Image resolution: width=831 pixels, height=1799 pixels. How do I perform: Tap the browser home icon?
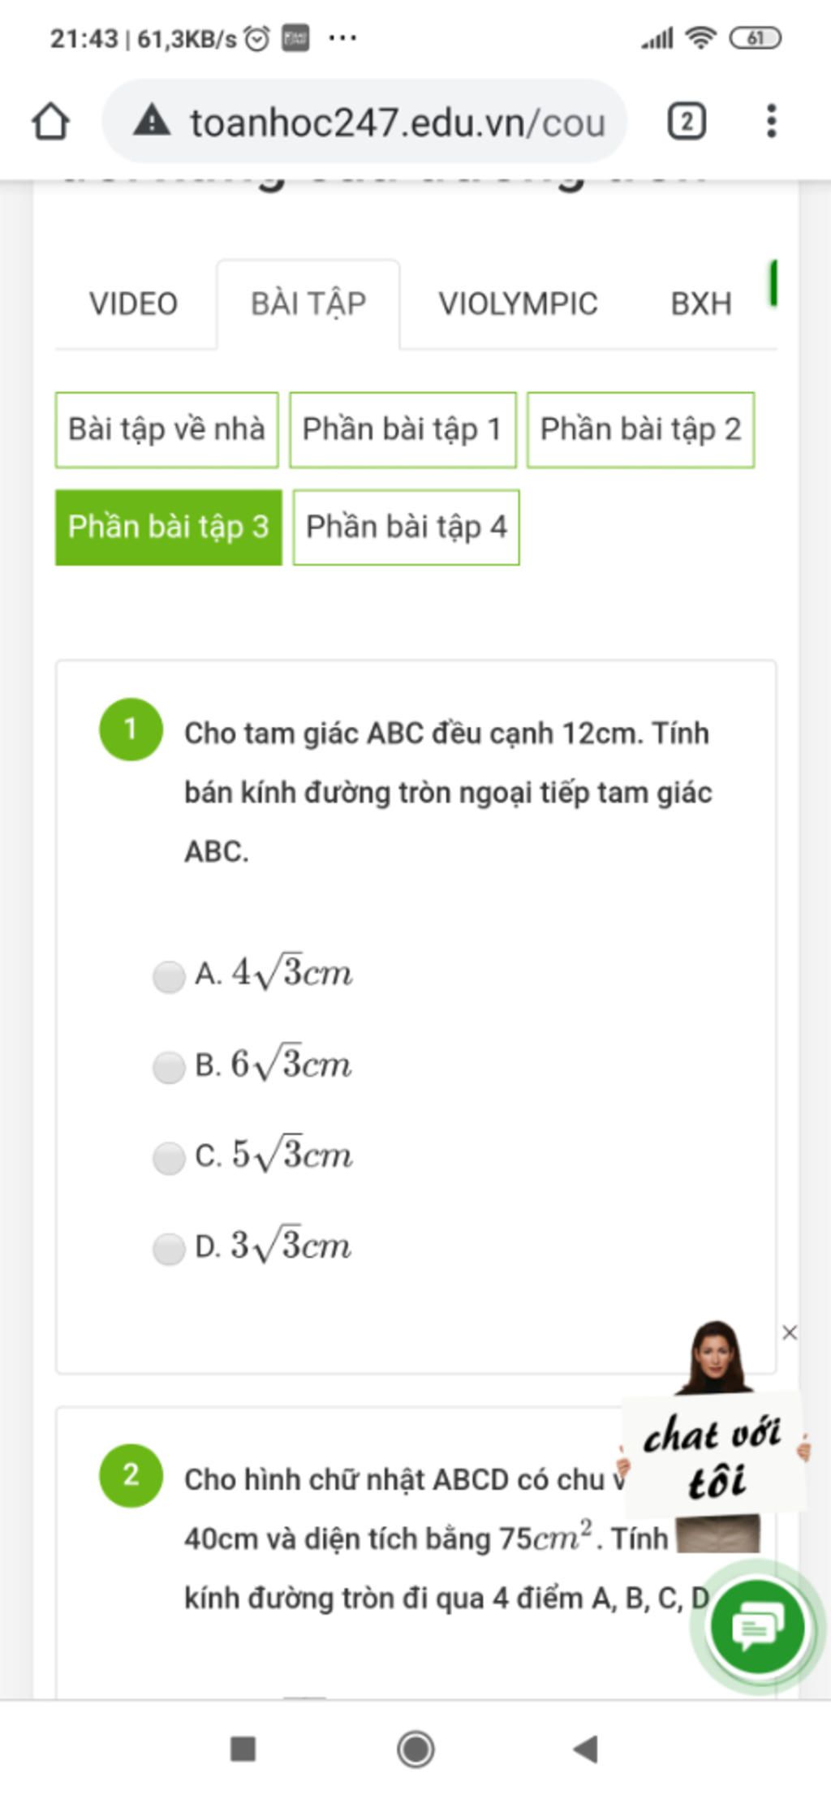[x=50, y=122]
